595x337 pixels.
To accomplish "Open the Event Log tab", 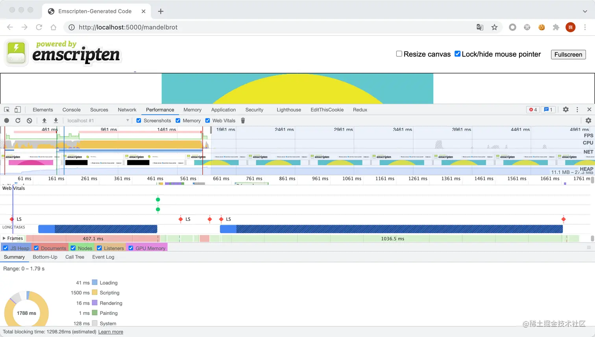I will pos(103,257).
